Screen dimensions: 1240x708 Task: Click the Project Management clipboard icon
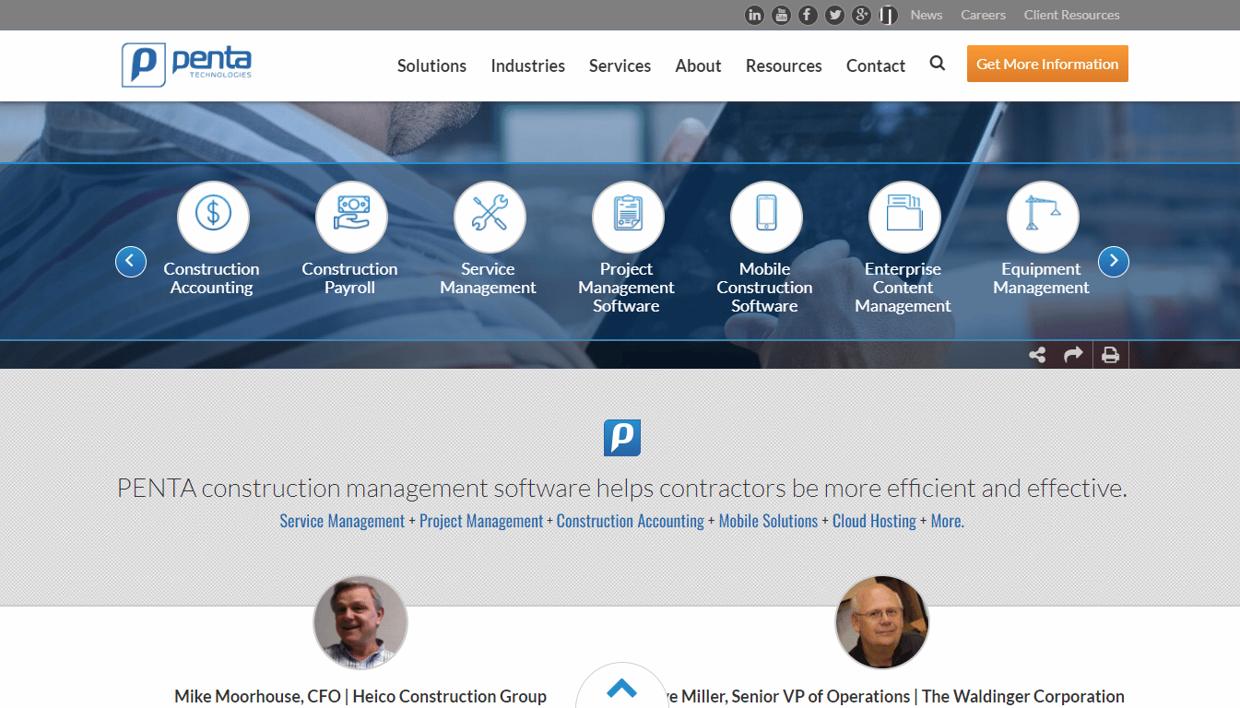[628, 217]
